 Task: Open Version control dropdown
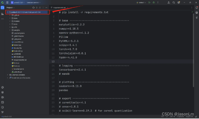click(33, 3)
